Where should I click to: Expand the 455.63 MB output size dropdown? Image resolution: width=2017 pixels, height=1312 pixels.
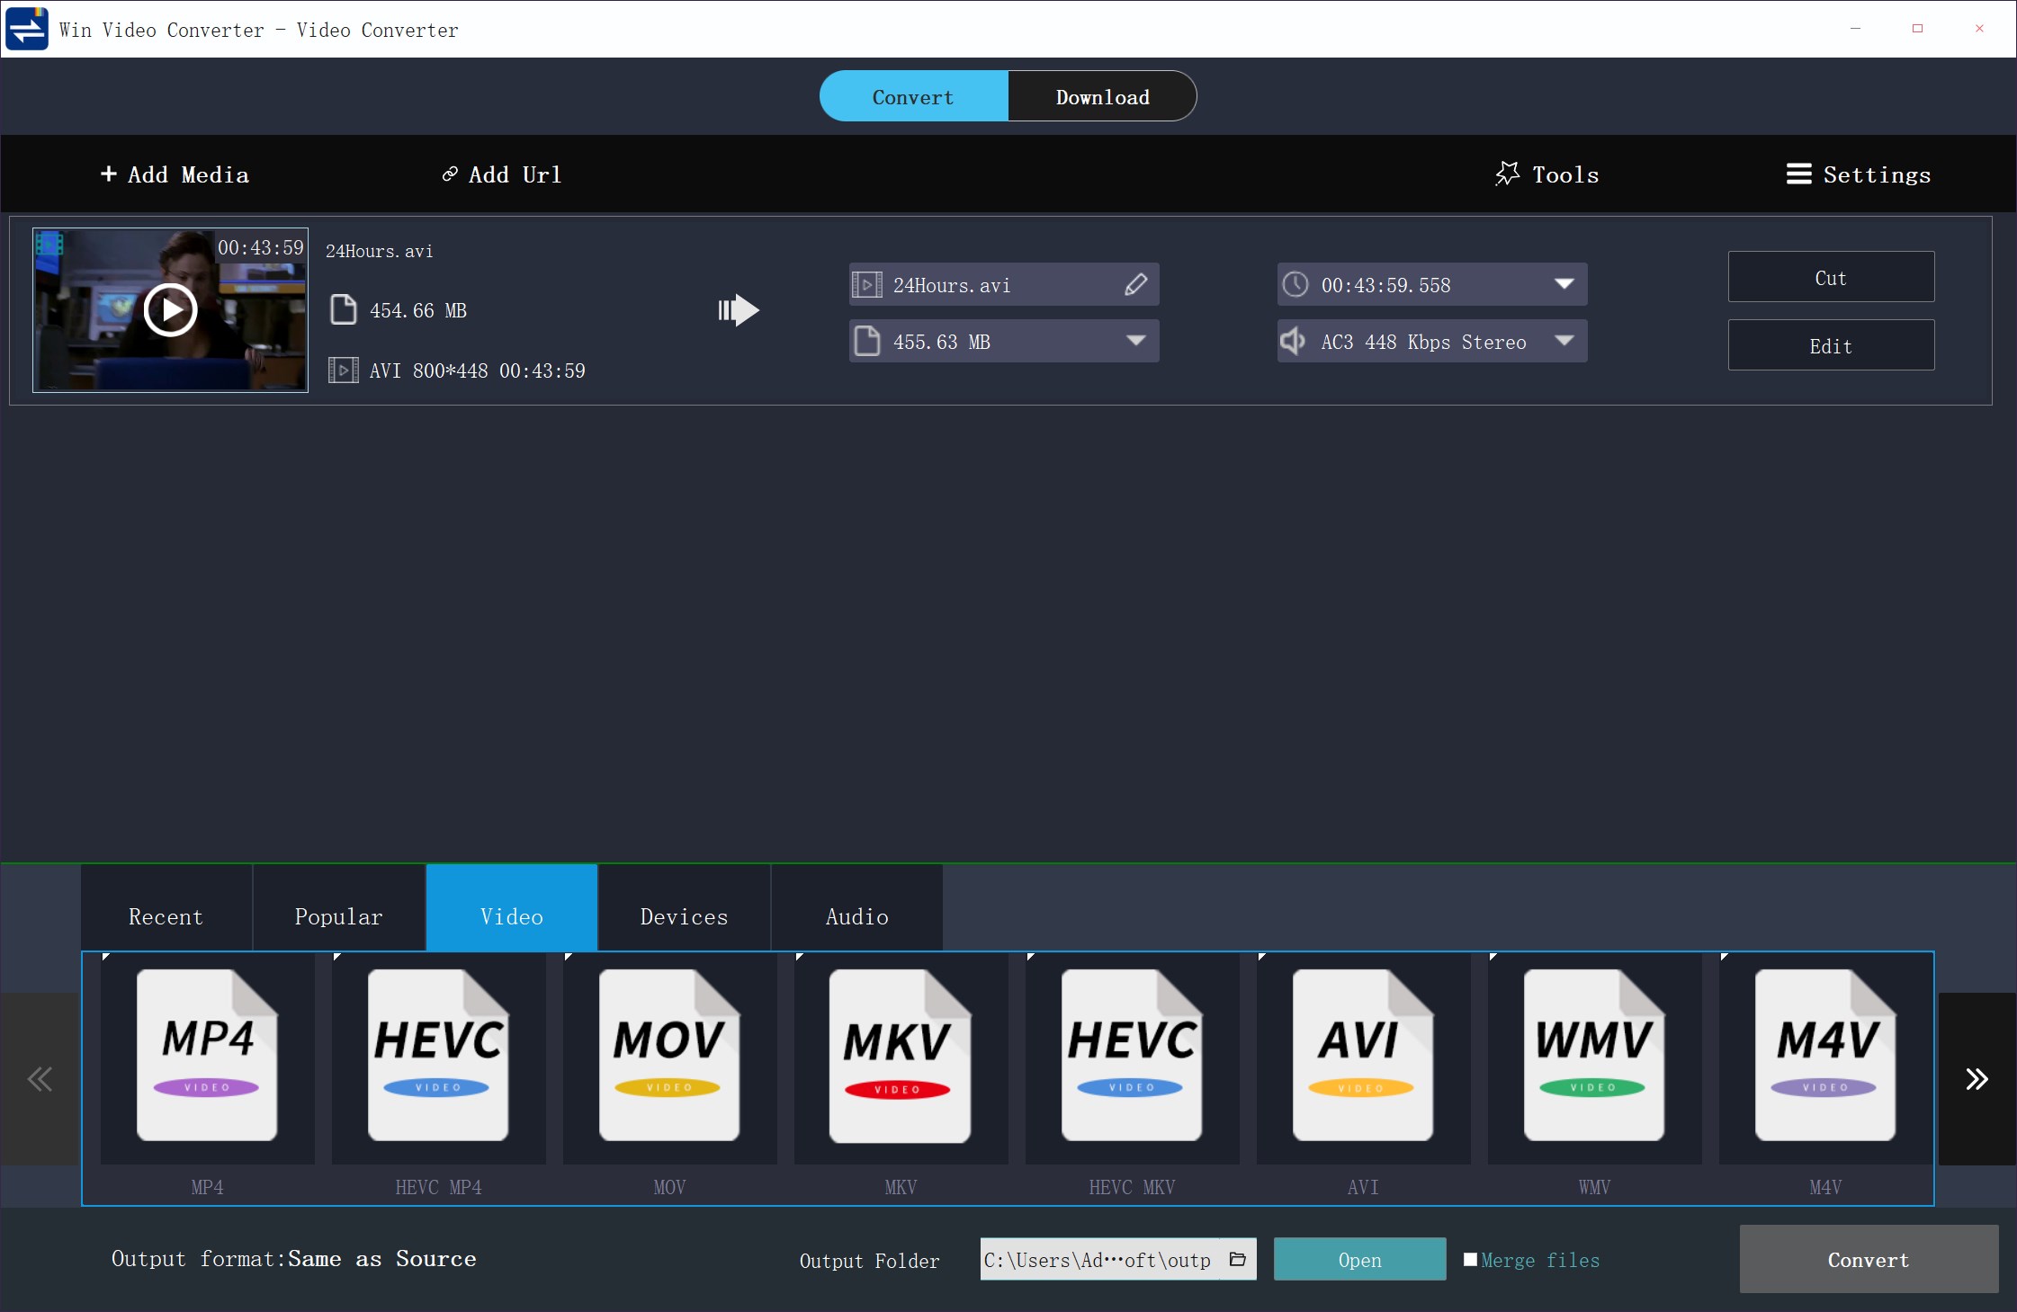pos(1135,341)
